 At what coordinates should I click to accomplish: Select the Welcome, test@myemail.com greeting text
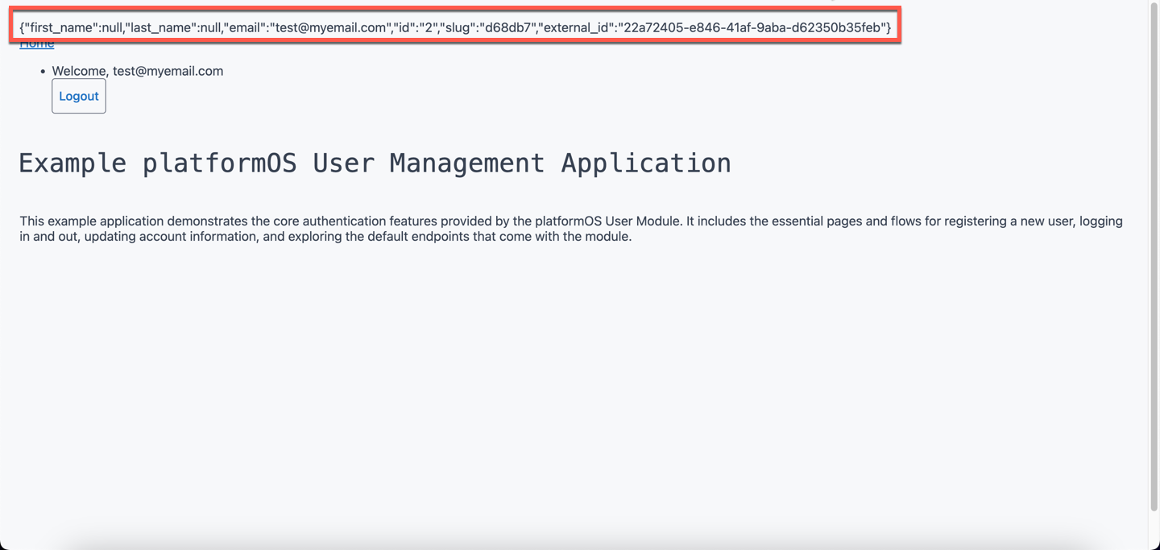[137, 71]
